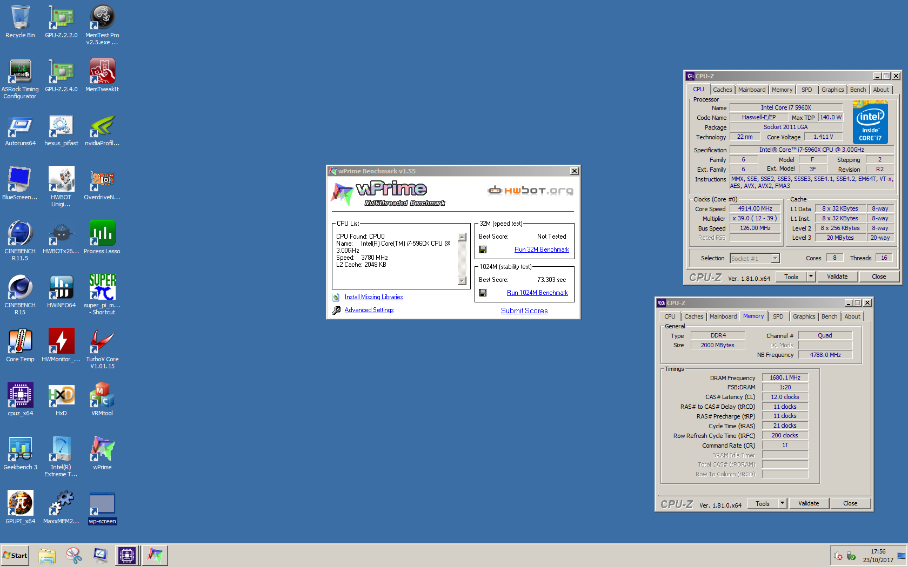Image resolution: width=908 pixels, height=567 pixels.
Task: Open ASRock Timing Configurator icon
Action: [x=20, y=79]
